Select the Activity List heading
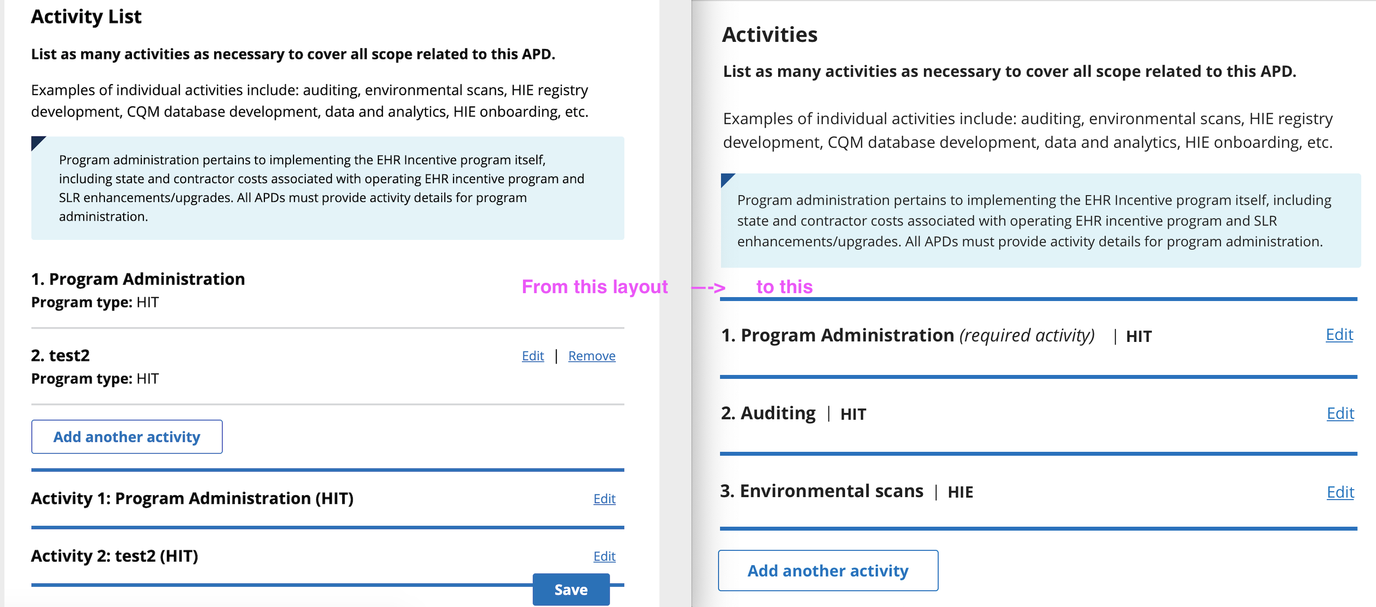The width and height of the screenshot is (1376, 607). tap(86, 17)
